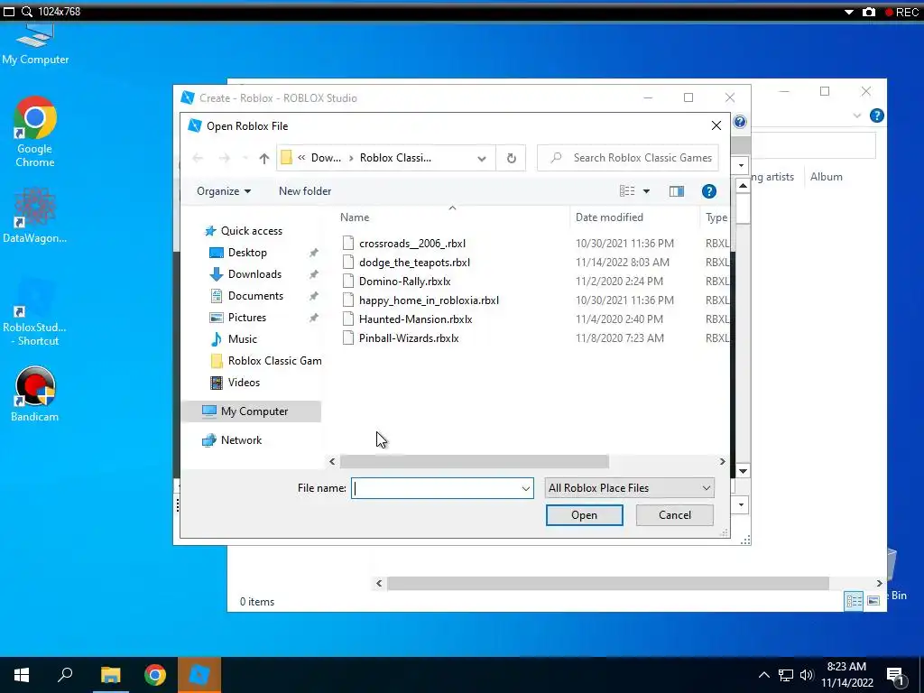This screenshot has width=924, height=693.
Task: Click the recording camera screenshot icon
Action: (x=869, y=12)
